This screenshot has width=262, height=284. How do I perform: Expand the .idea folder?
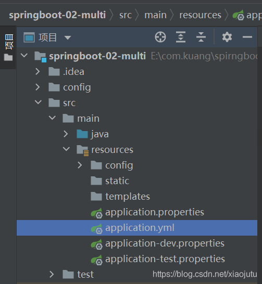pyautogui.click(x=38, y=72)
